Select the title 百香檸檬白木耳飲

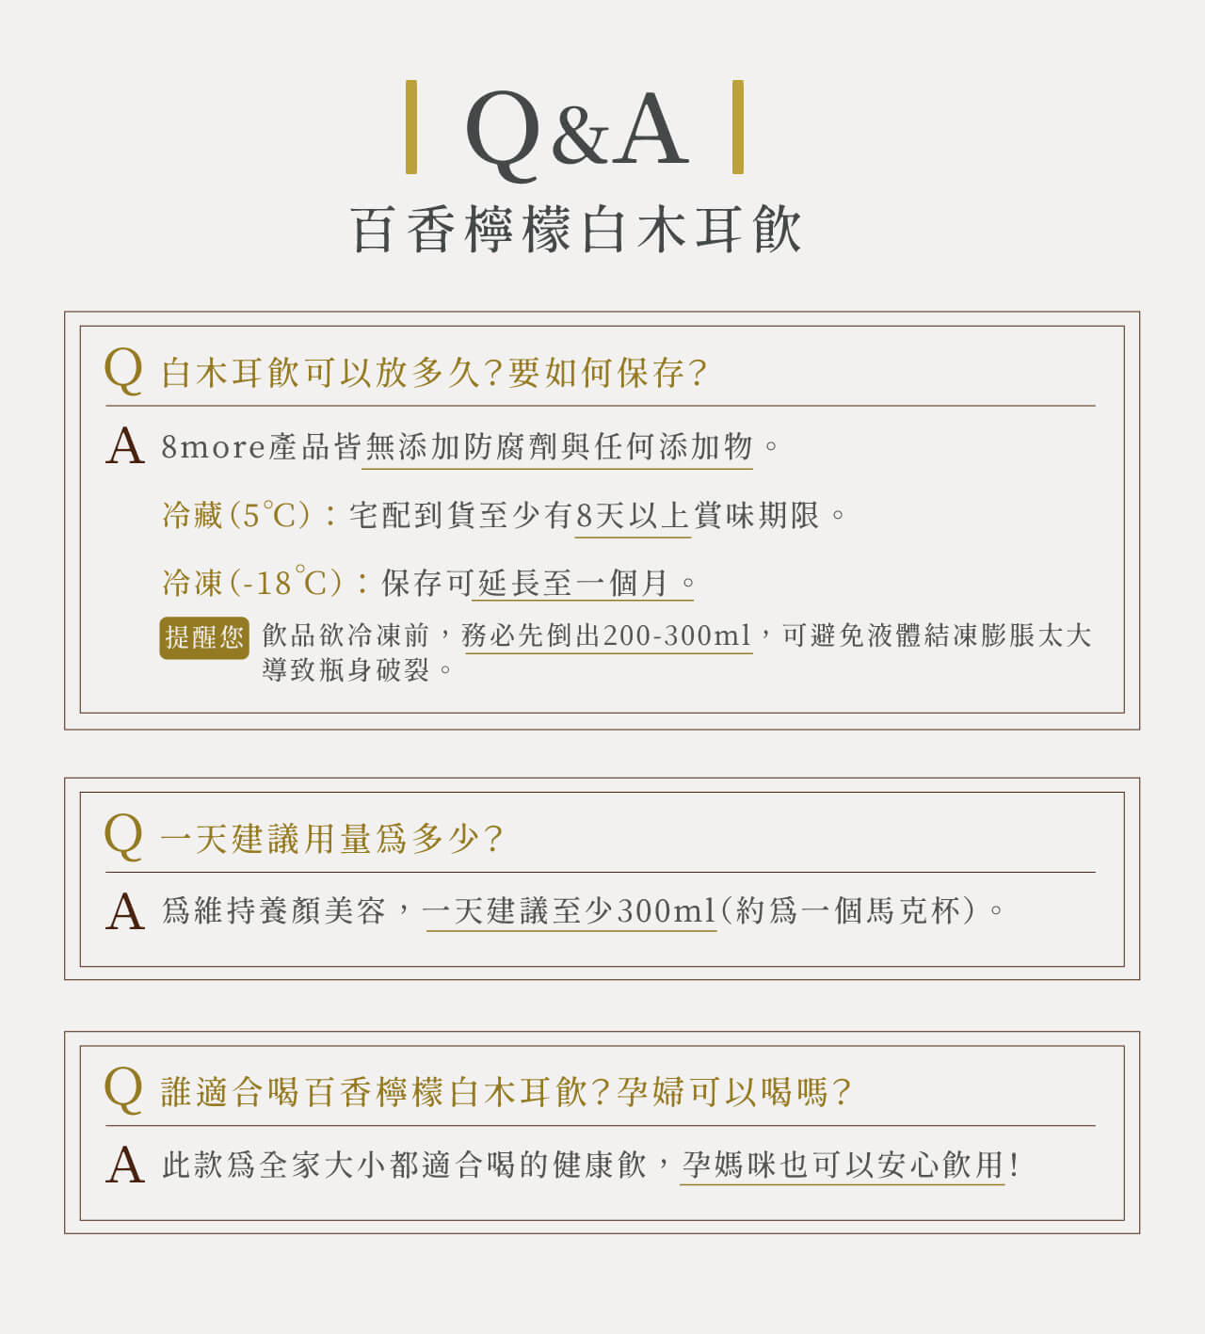pyautogui.click(x=576, y=230)
